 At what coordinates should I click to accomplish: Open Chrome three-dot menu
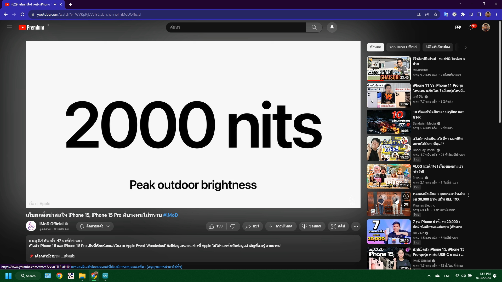[496, 14]
